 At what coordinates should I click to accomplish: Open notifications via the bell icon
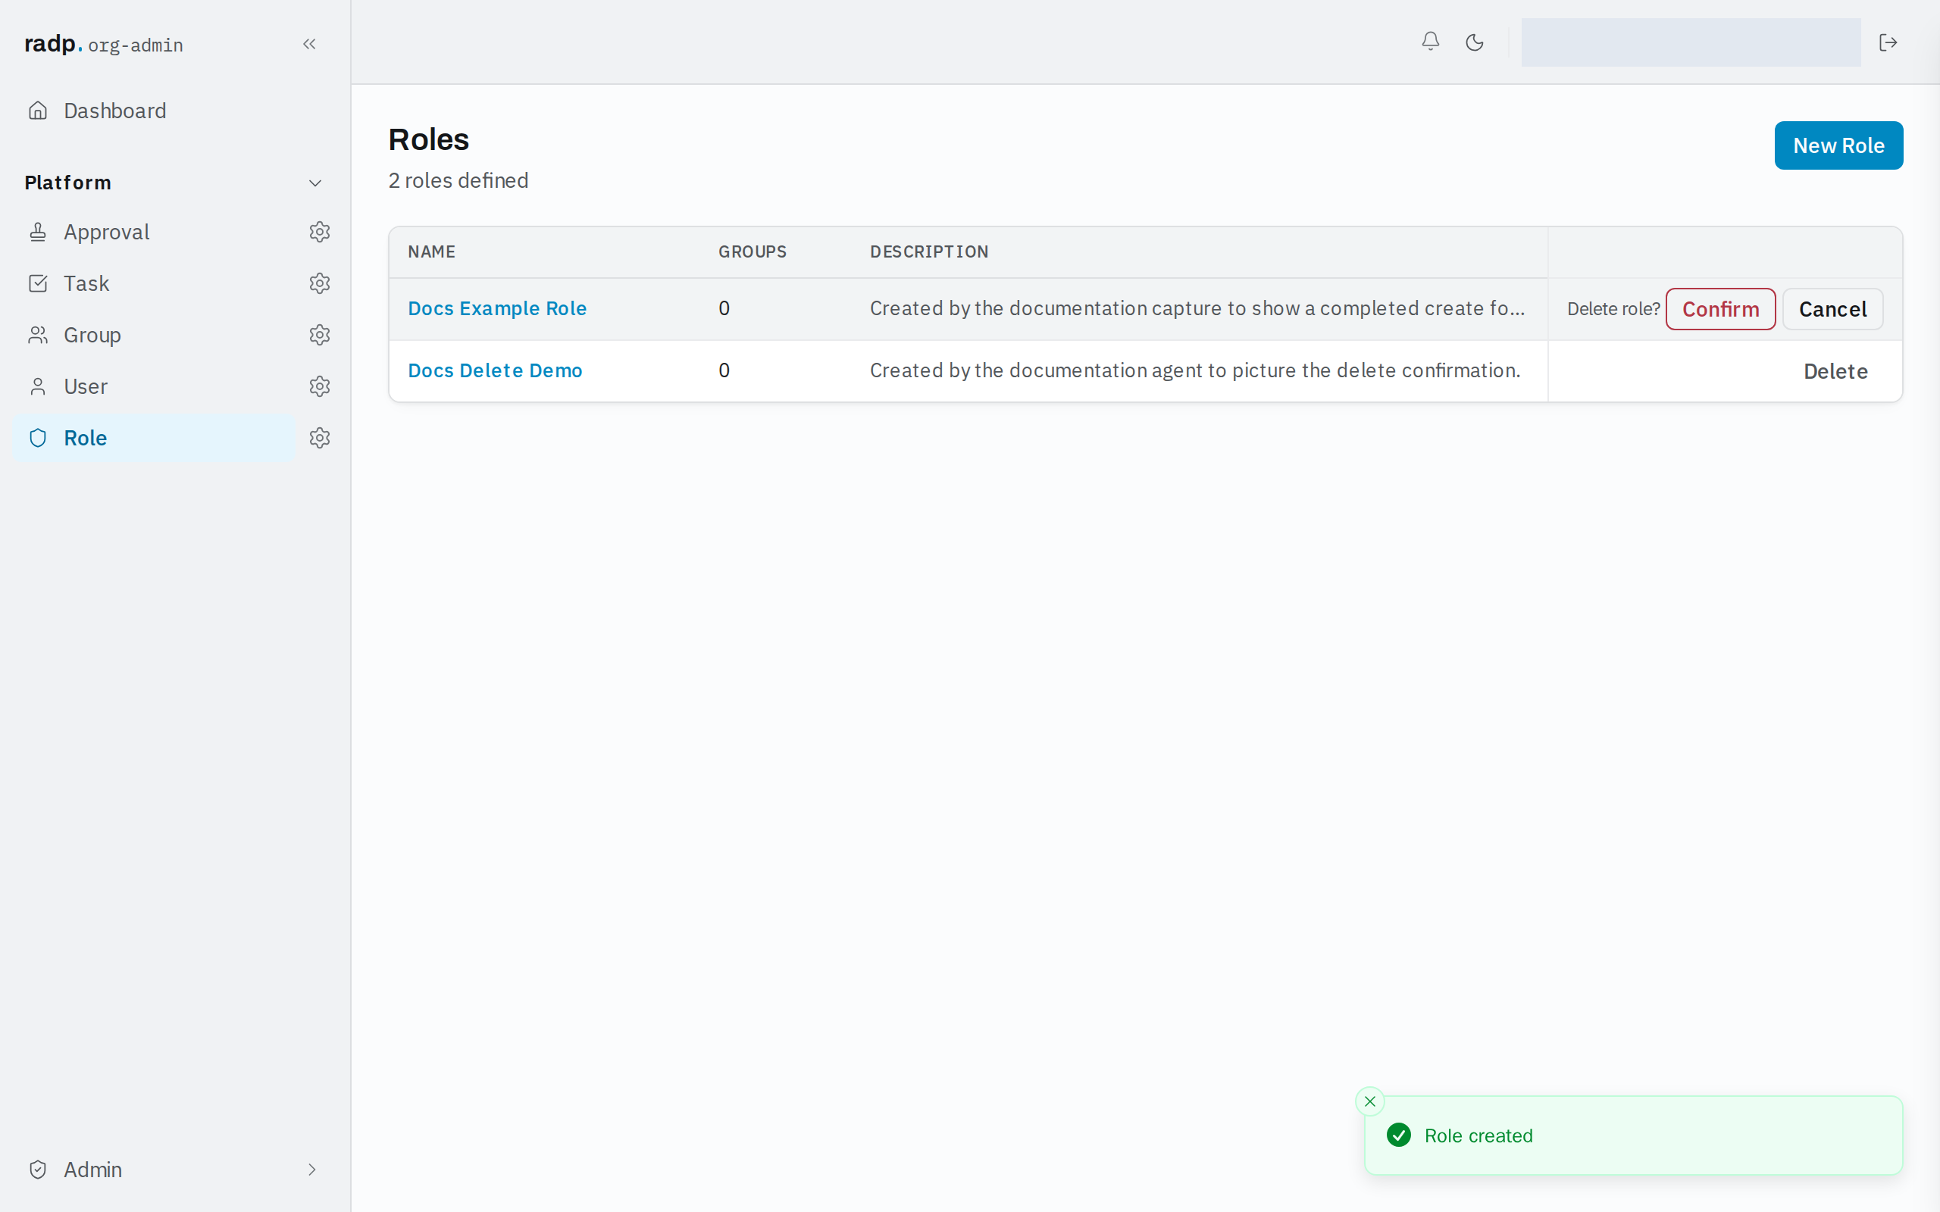[x=1430, y=42]
